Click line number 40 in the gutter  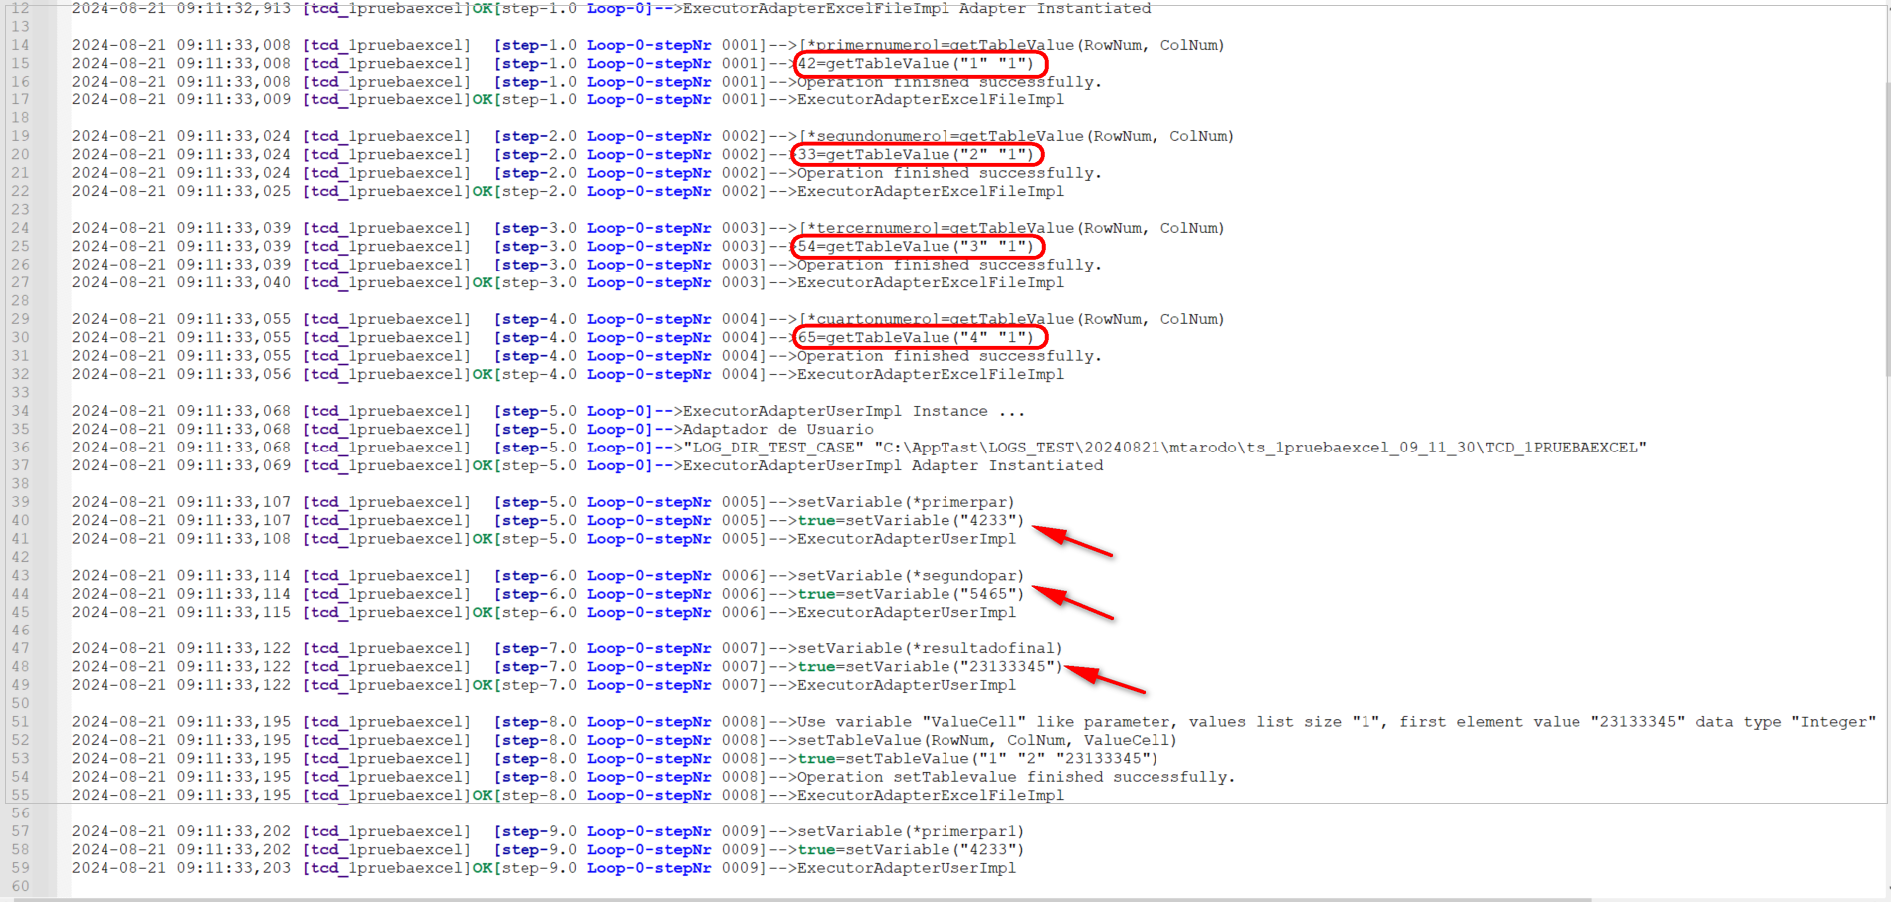pyautogui.click(x=20, y=520)
